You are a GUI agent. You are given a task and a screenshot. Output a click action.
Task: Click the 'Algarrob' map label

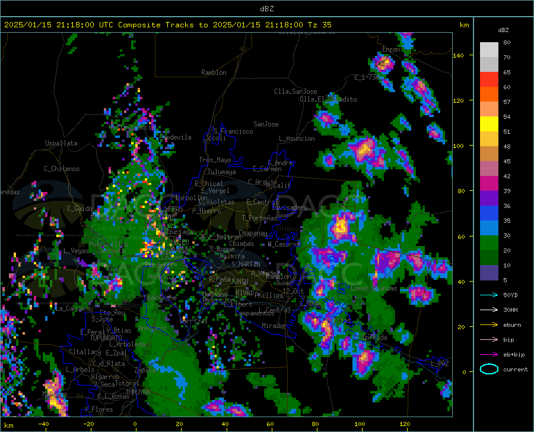coord(105,377)
